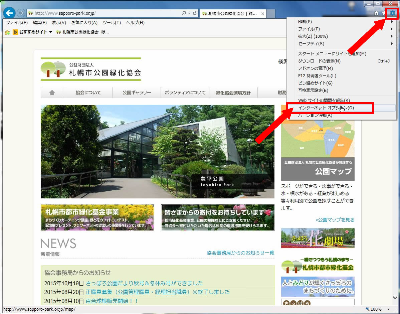Click the refresh icon in the address bar

pyautogui.click(x=195, y=13)
